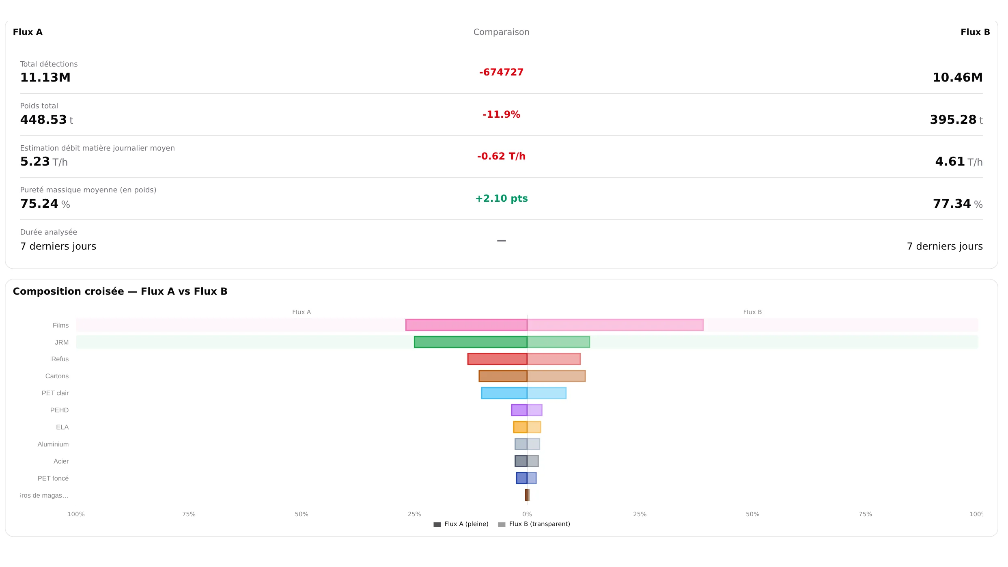Click the Films category label
This screenshot has width=1008, height=567.
coord(60,326)
